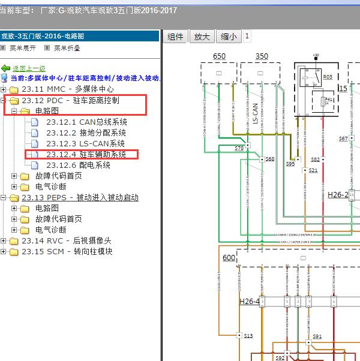Open 23.12.4 驻车辅助系统 diagram

(x=86, y=154)
